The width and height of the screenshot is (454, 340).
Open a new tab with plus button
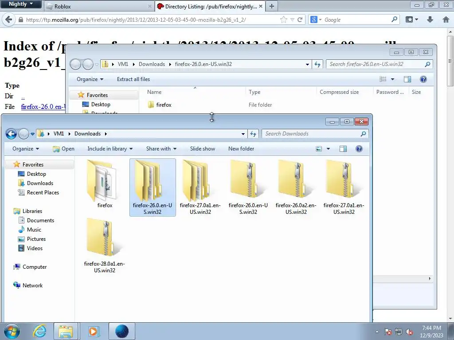(x=272, y=6)
